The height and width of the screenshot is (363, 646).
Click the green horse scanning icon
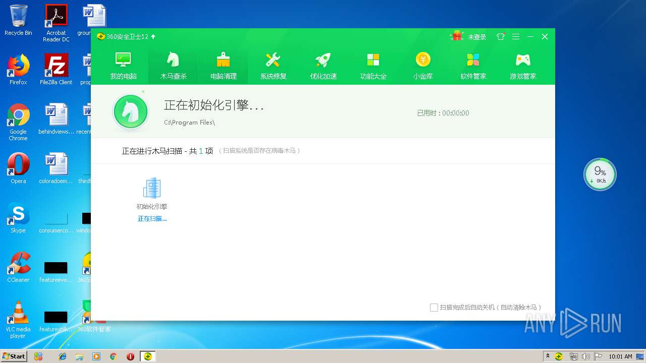click(x=131, y=111)
